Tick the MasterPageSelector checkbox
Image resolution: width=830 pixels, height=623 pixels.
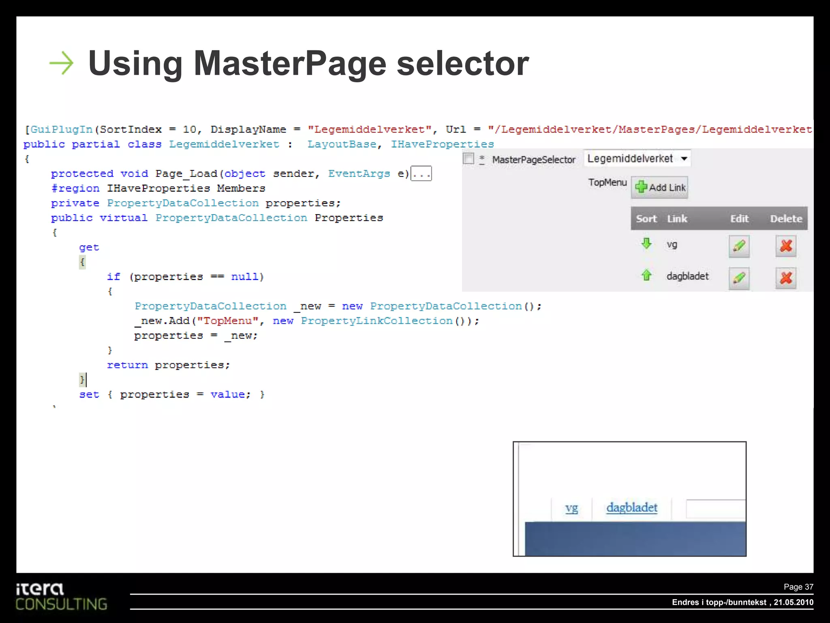coord(468,159)
